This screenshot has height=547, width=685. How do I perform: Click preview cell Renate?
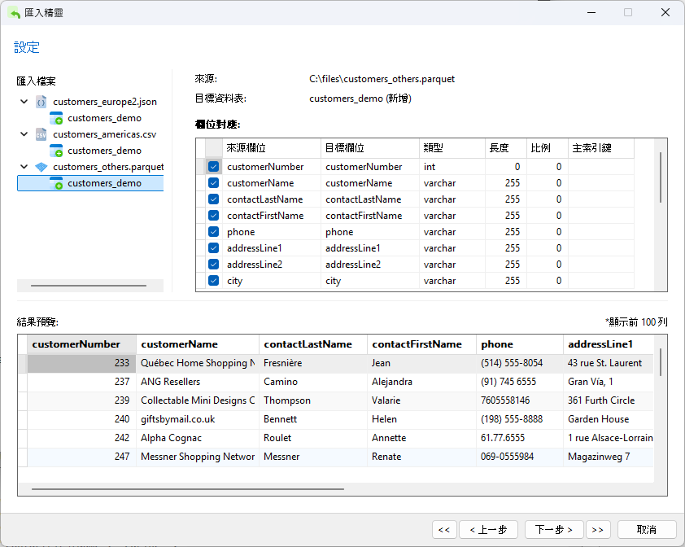coord(421,457)
